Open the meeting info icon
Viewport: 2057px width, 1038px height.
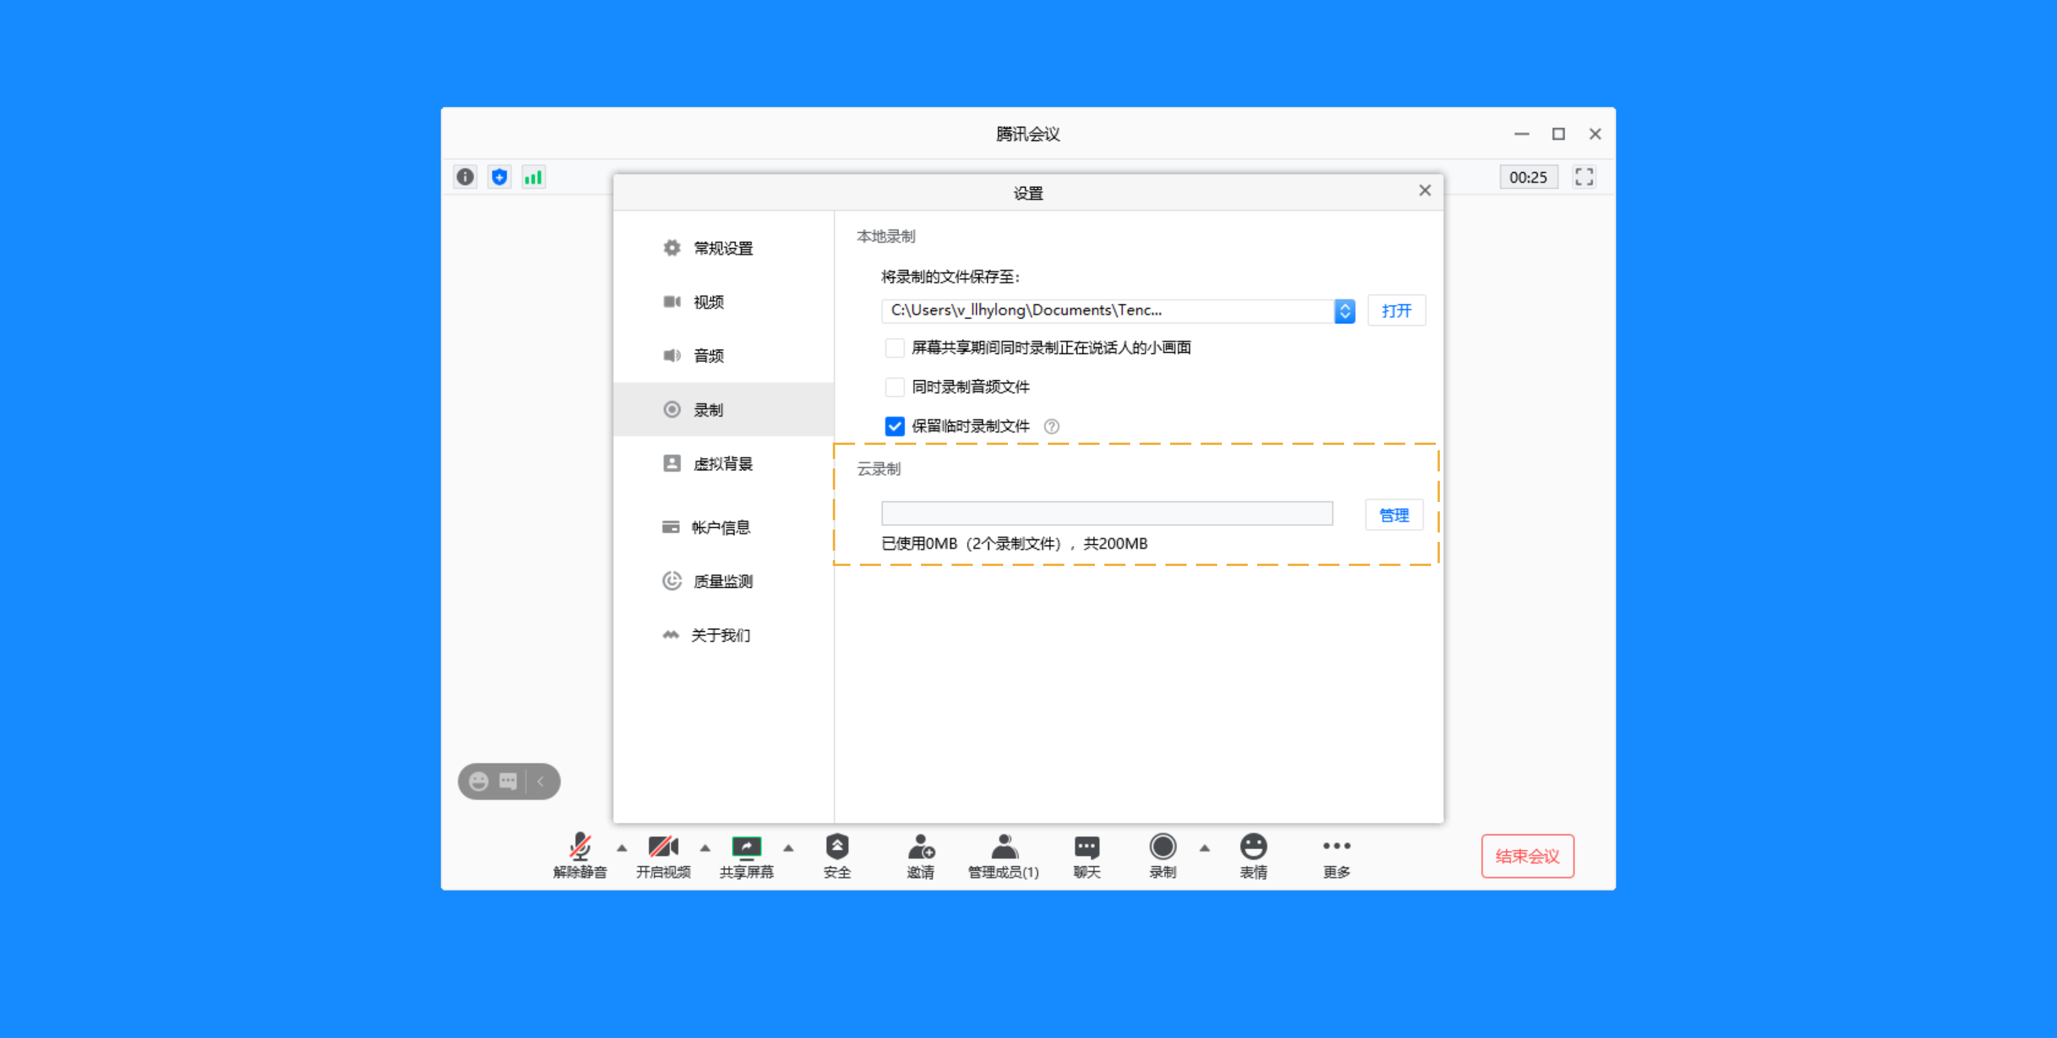pyautogui.click(x=465, y=176)
